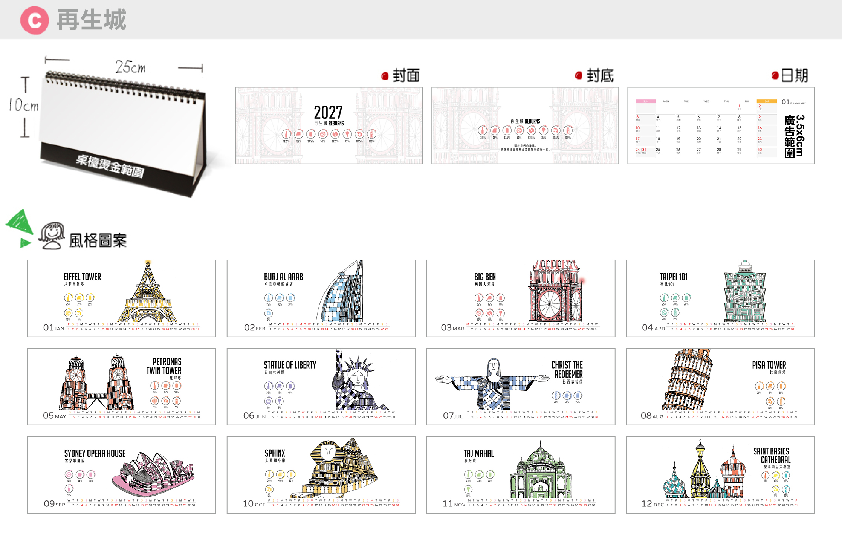842x537 pixels.
Task: Select the Big Ben March page
Action: pos(521,298)
